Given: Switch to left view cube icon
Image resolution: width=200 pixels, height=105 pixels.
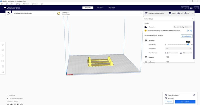Looking at the screenshot, I should click(x=18, y=104).
